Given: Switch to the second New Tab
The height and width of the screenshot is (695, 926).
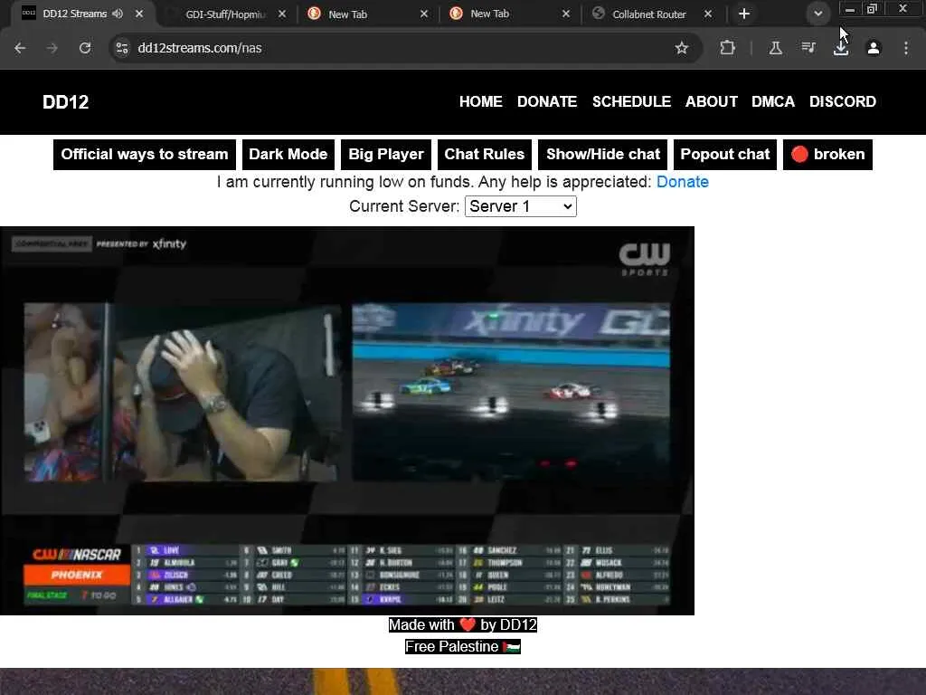Looking at the screenshot, I should (x=508, y=14).
